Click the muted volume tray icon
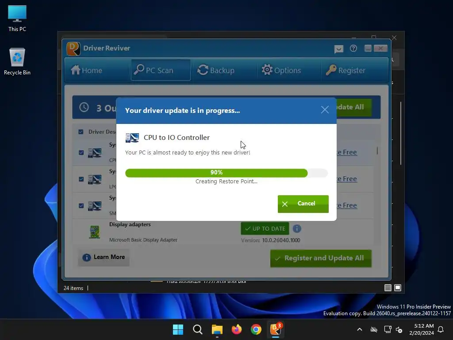Image resolution: width=453 pixels, height=340 pixels. pyautogui.click(x=399, y=329)
